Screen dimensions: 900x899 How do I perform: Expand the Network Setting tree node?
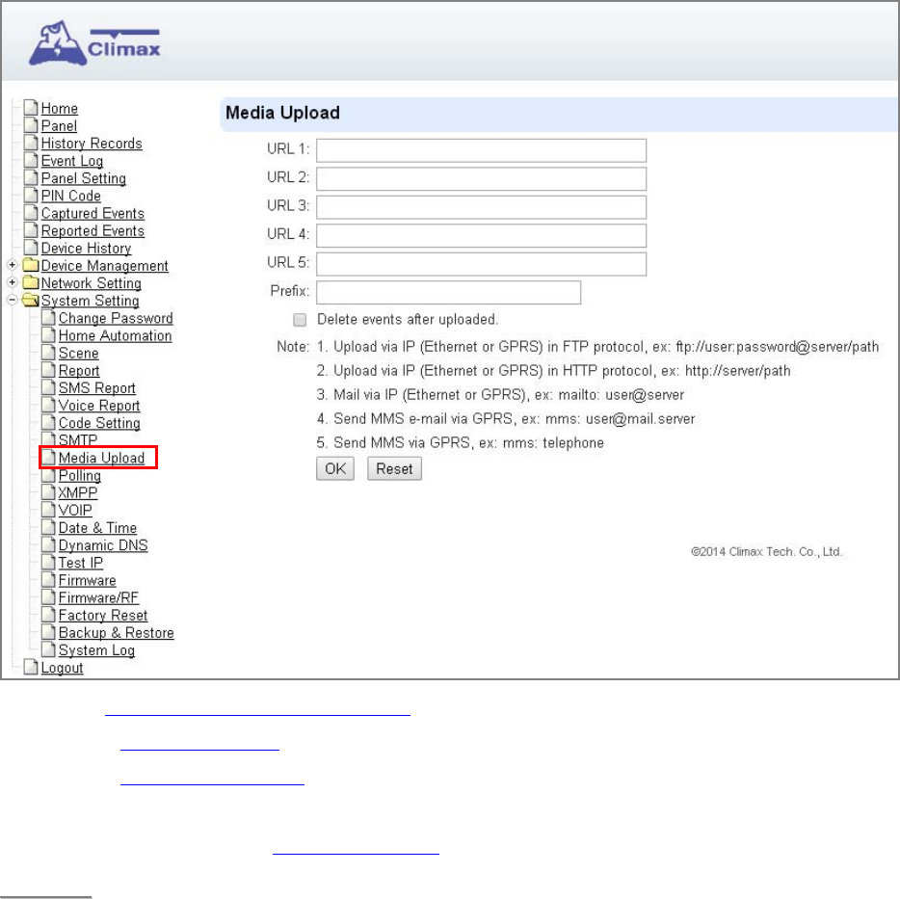(x=13, y=282)
